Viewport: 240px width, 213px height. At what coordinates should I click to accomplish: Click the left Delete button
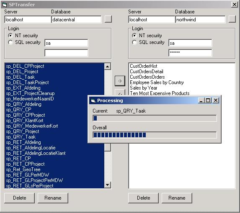click(x=19, y=198)
